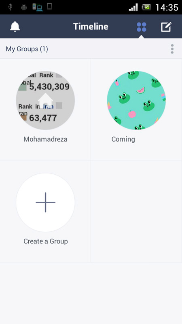Tap the Coming group name

tap(123, 139)
